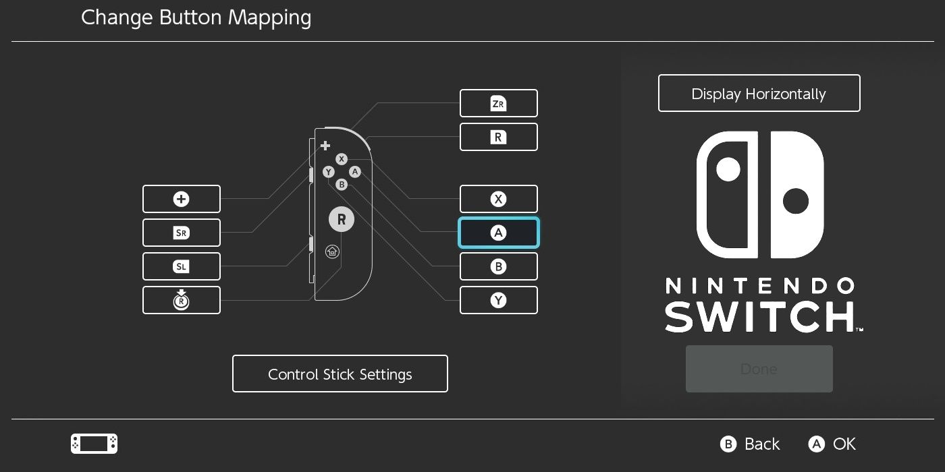Click the A OK icon in the footer
Viewport: 945px width, 472px height.
(816, 444)
